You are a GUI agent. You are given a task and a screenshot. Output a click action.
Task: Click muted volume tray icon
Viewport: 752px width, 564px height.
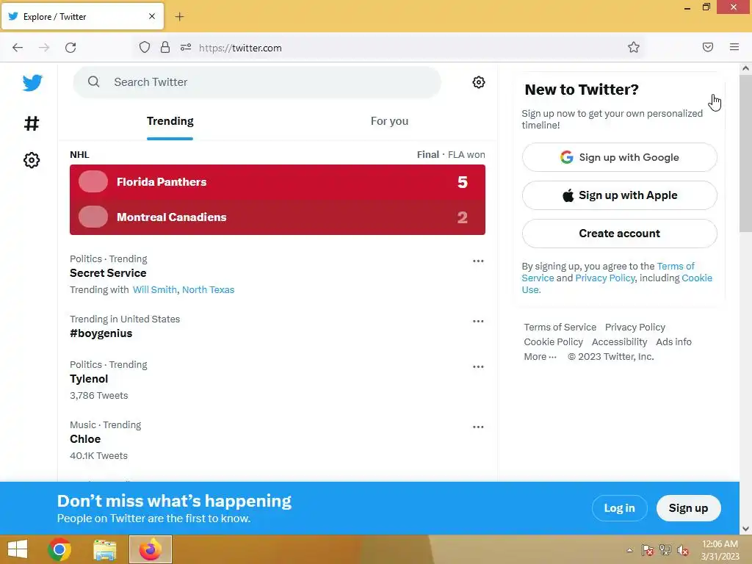(683, 550)
